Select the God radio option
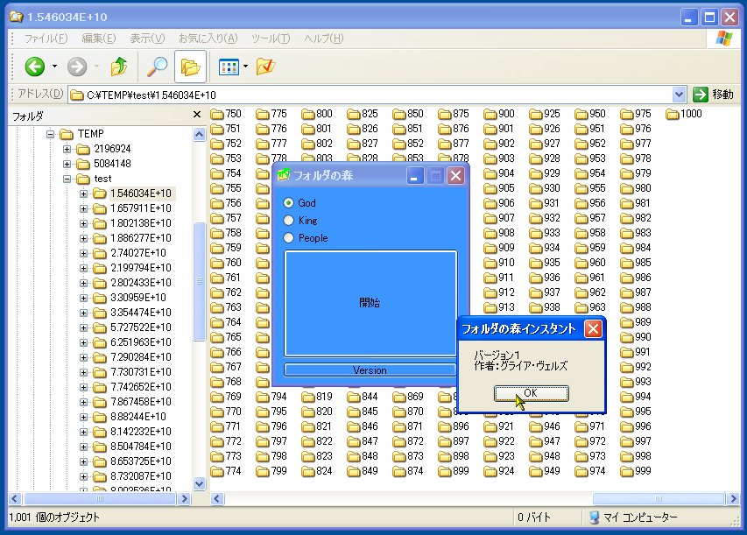747x535 pixels. 288,203
